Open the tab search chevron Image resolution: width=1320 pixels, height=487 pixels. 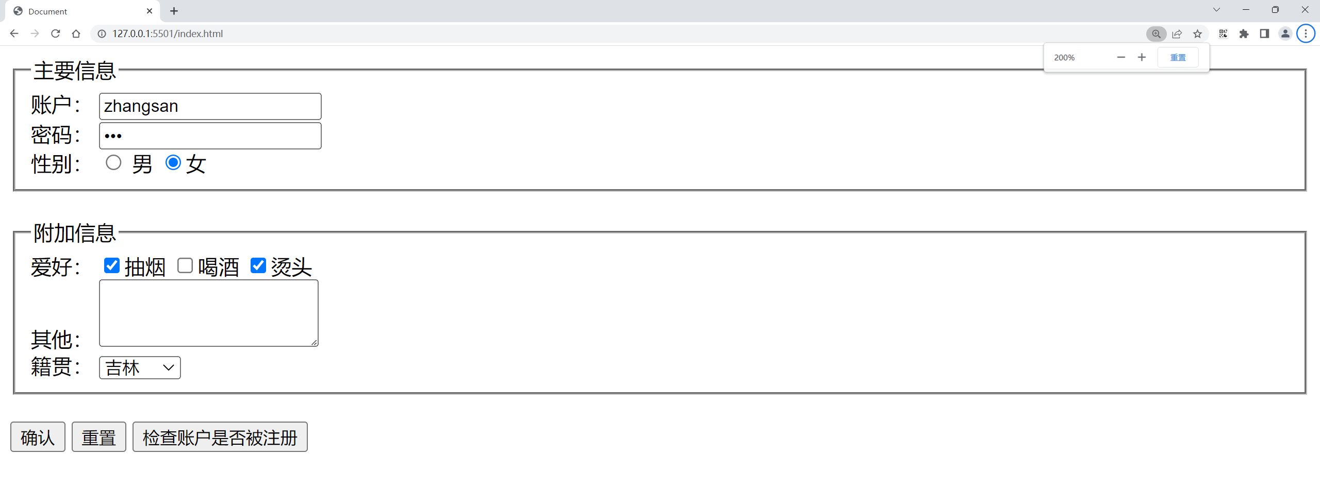pyautogui.click(x=1216, y=10)
